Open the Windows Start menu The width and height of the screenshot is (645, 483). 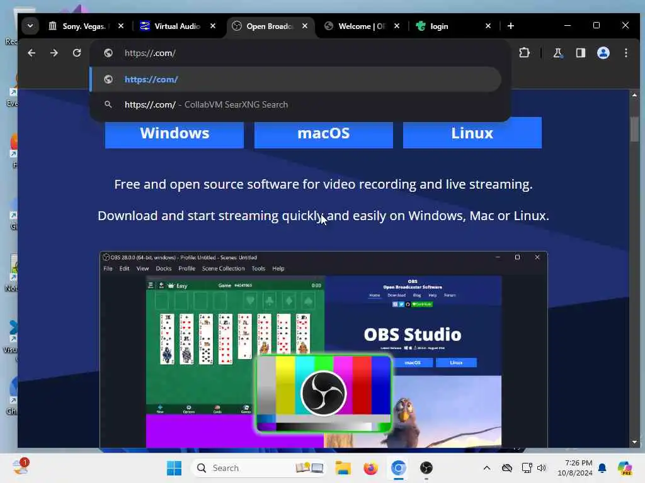174,468
